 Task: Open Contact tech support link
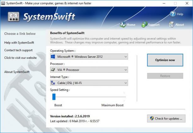point(18,50)
